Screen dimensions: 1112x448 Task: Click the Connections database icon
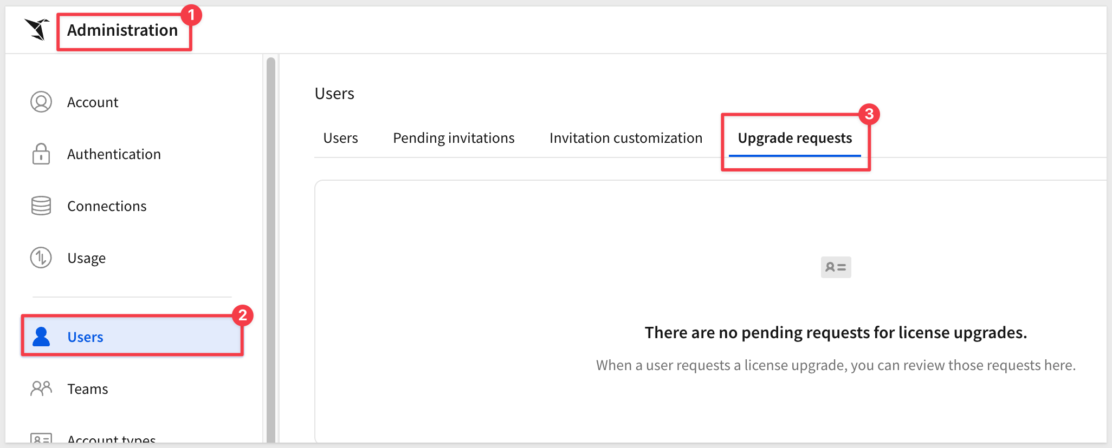click(x=41, y=206)
